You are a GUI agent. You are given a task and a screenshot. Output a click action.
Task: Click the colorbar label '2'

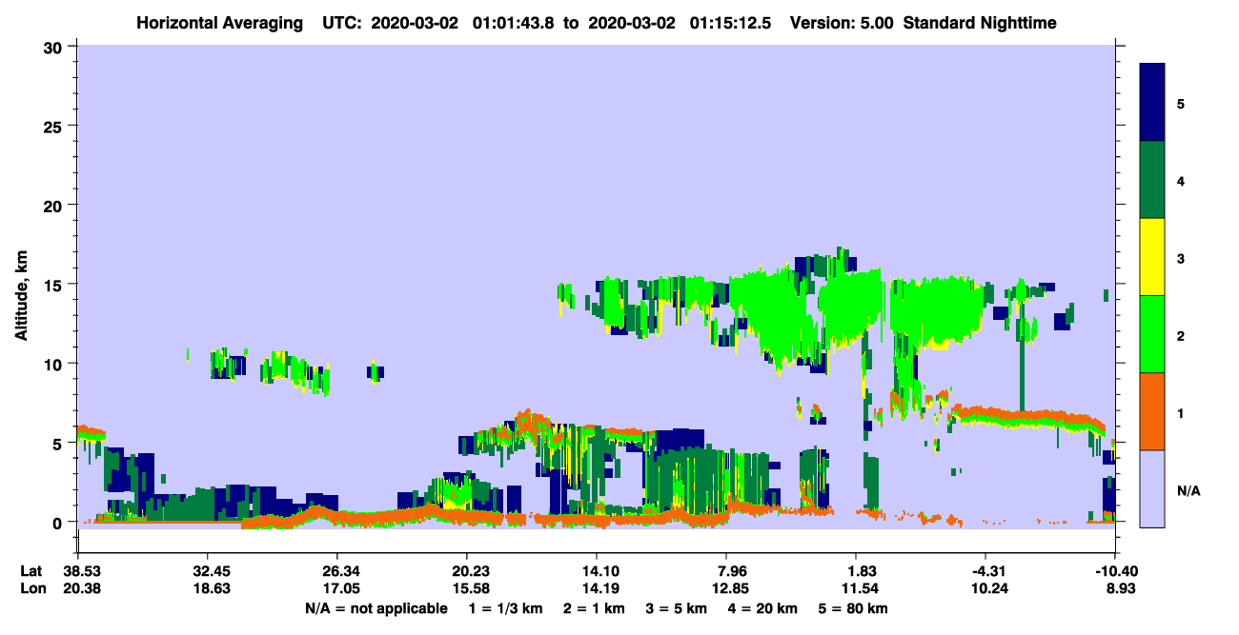[1181, 335]
